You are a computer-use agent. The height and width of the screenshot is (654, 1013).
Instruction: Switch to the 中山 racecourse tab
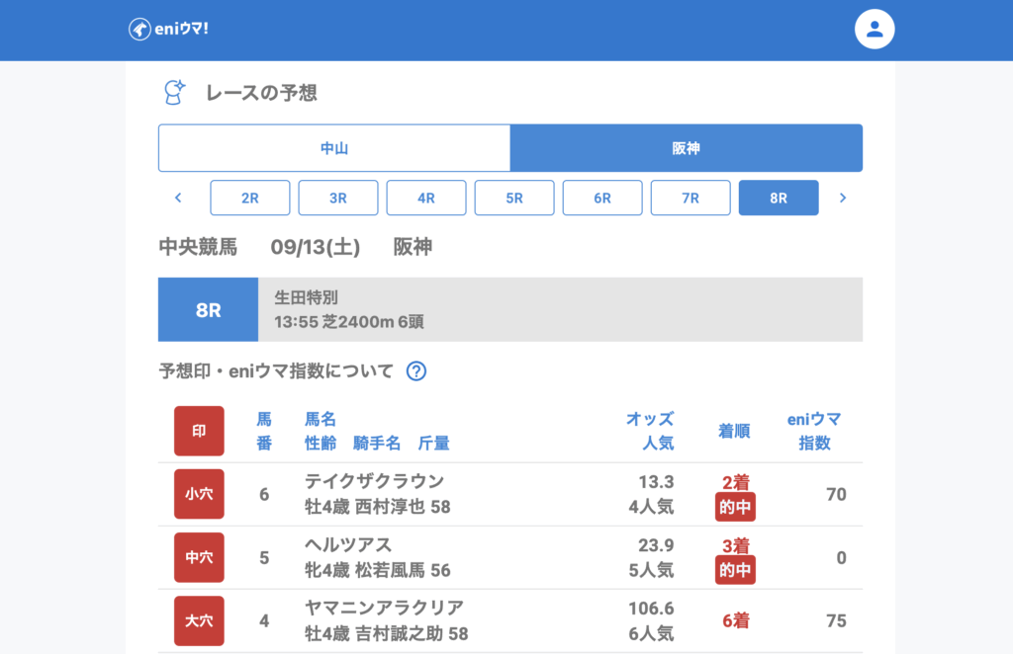point(334,148)
